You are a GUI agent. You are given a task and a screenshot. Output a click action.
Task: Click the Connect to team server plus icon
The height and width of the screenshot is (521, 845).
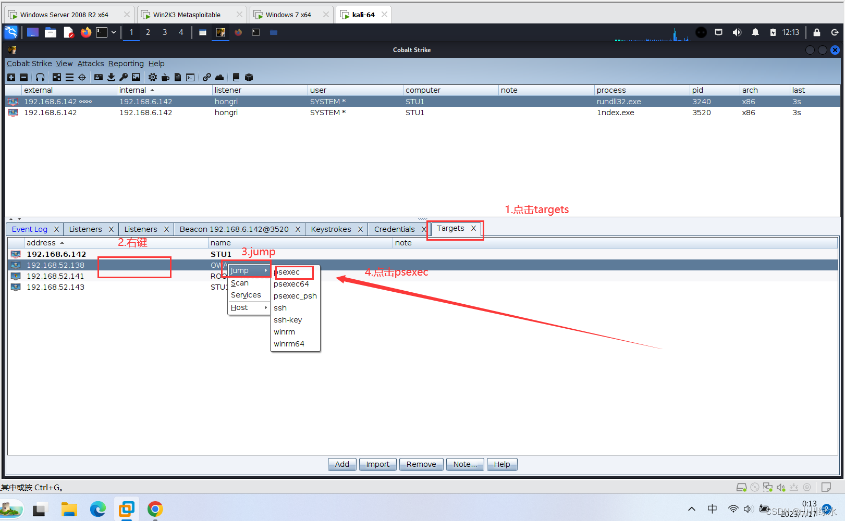(x=11, y=77)
